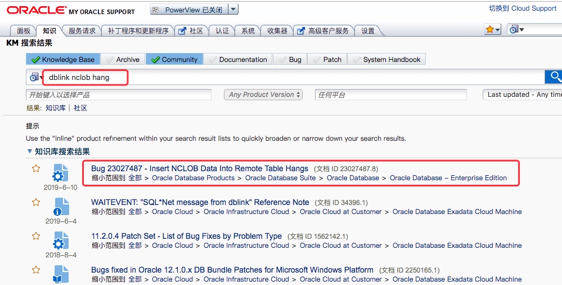Narrow to Oracle Cloud at Customer in 11.2.0.4 result
This screenshot has width=562, height=285.
(x=340, y=245)
